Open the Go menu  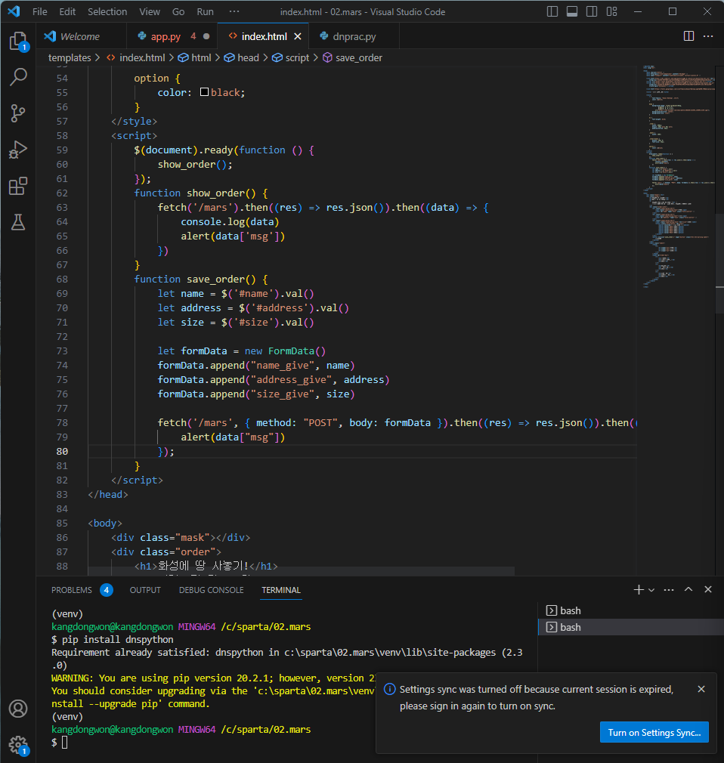178,11
